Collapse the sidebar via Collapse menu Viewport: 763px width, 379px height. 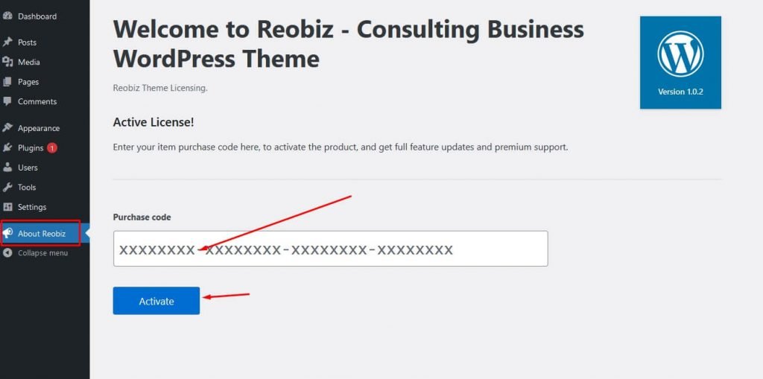(x=35, y=253)
